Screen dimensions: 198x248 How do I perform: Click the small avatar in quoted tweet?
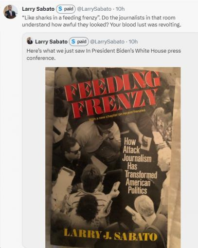[x=30, y=41]
